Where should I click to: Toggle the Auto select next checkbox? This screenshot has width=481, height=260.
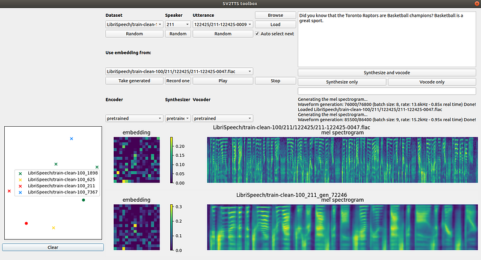tap(258, 34)
